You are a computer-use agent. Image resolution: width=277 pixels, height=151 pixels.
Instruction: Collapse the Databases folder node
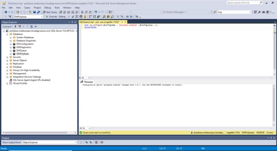point(7,34)
